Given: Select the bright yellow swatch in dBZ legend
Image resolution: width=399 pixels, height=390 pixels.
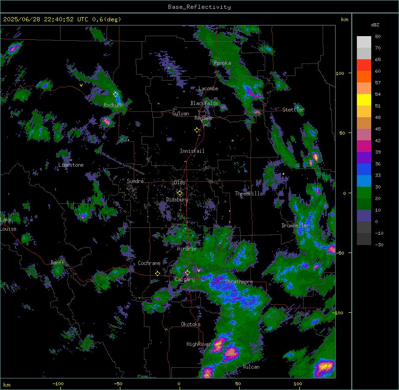Looking at the screenshot, I should point(364,100).
